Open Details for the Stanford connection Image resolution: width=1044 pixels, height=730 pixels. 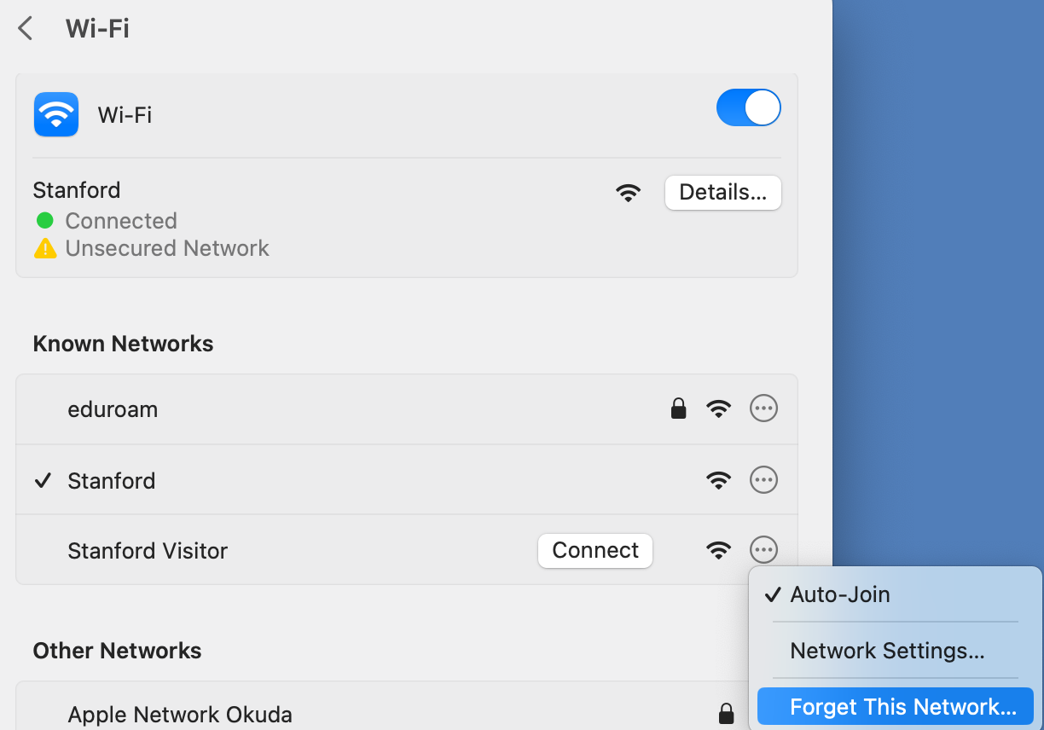[722, 193]
